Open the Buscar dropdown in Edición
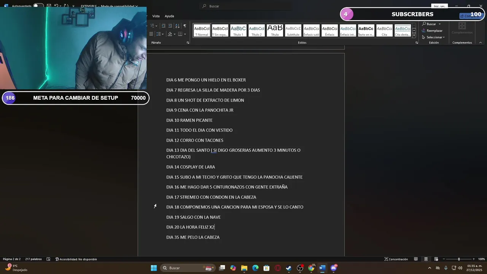This screenshot has width=487, height=274. click(440, 24)
